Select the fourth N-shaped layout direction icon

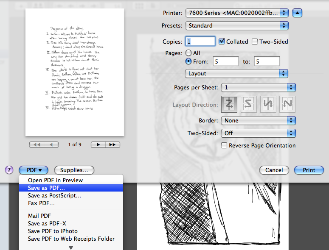click(287, 104)
